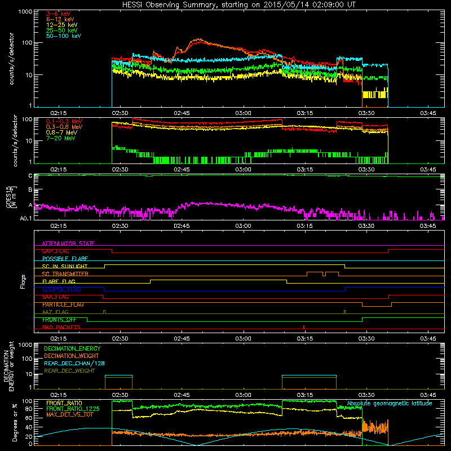This screenshot has height=451, width=451.
Task: Click the BAD_PACKETS flag label
Action: click(61, 327)
